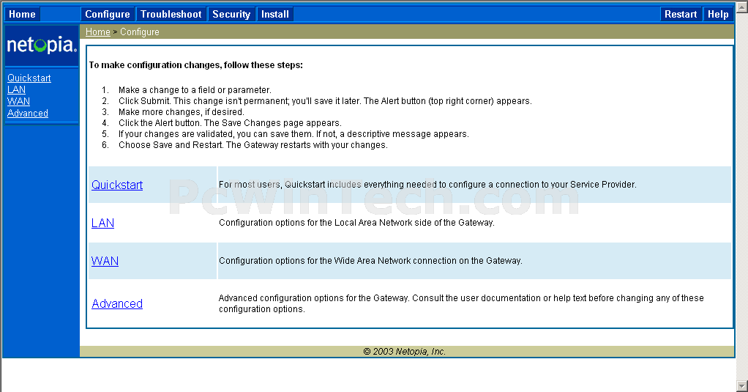
Task: Go to the Security tab
Action: (x=231, y=15)
